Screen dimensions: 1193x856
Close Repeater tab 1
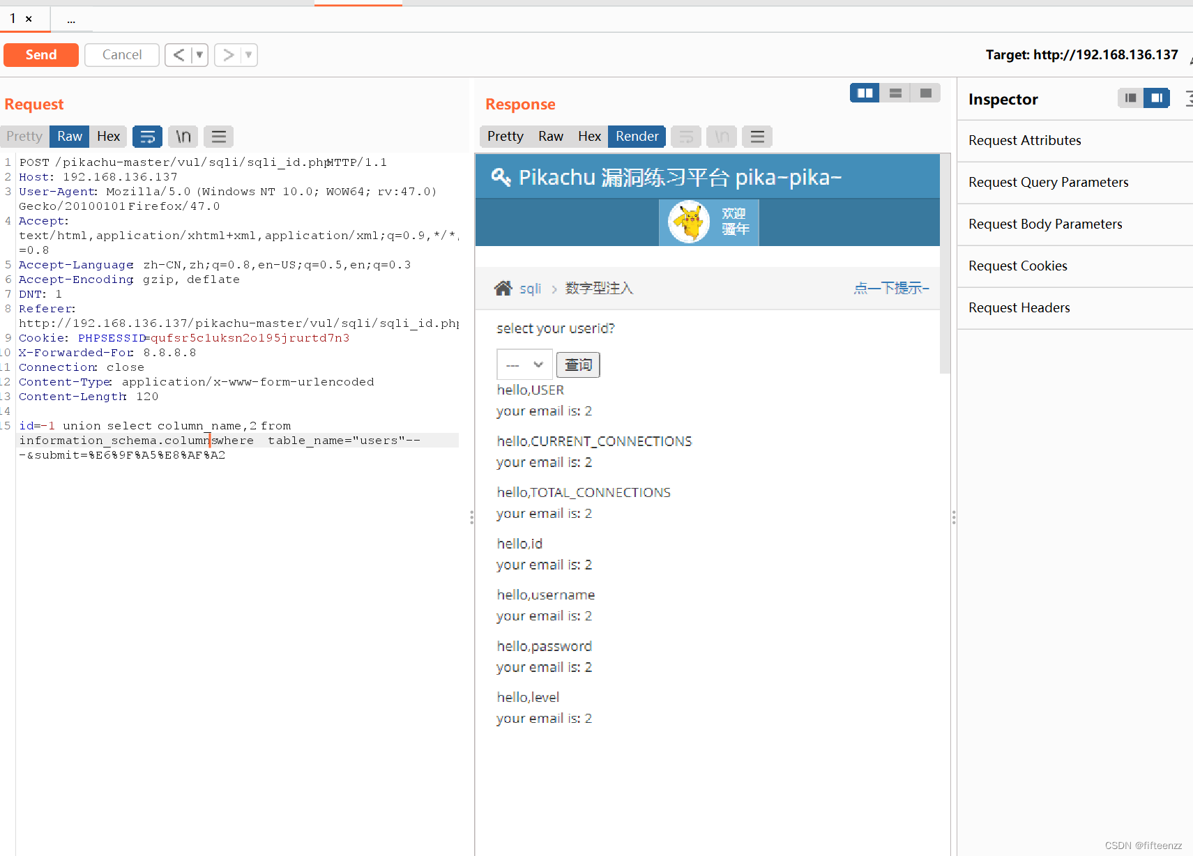(x=29, y=19)
